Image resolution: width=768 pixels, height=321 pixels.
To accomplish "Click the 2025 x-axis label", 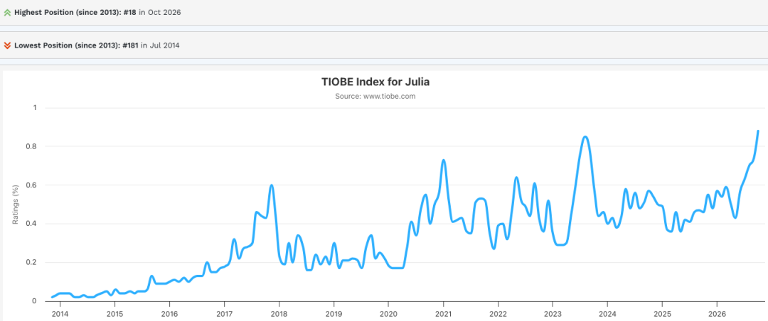I will 662,313.
